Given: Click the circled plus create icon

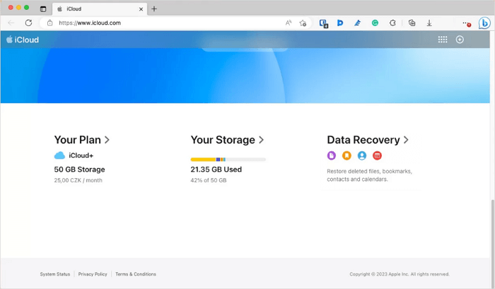Looking at the screenshot, I should click(460, 40).
